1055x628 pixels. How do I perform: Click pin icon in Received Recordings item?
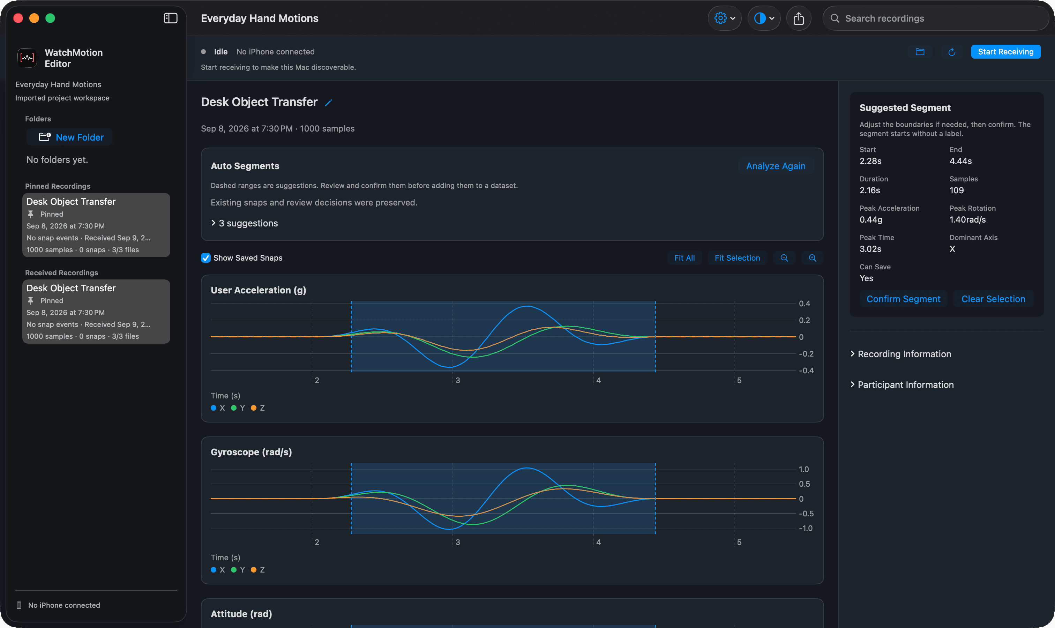pos(30,300)
